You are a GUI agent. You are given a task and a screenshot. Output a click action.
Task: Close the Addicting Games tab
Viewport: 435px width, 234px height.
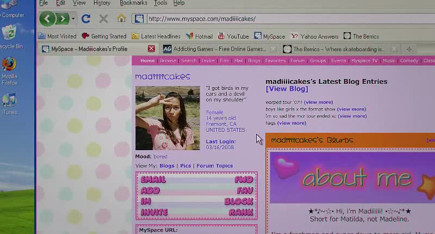274,49
